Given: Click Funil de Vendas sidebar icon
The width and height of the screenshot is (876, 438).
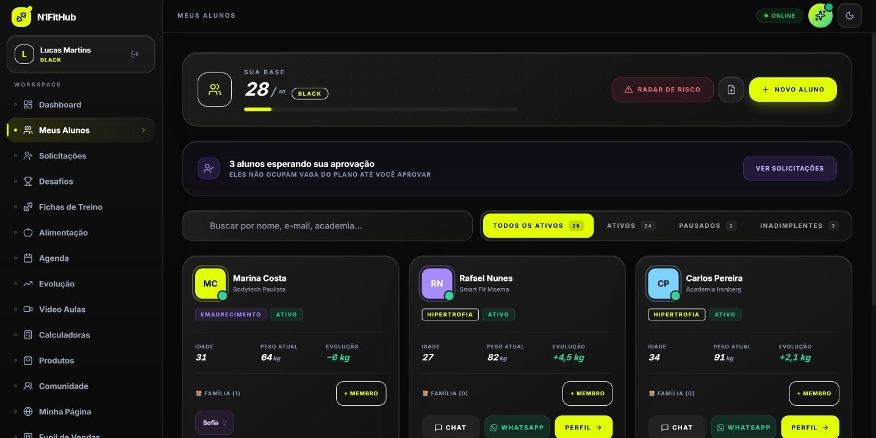Looking at the screenshot, I should click(x=28, y=435).
